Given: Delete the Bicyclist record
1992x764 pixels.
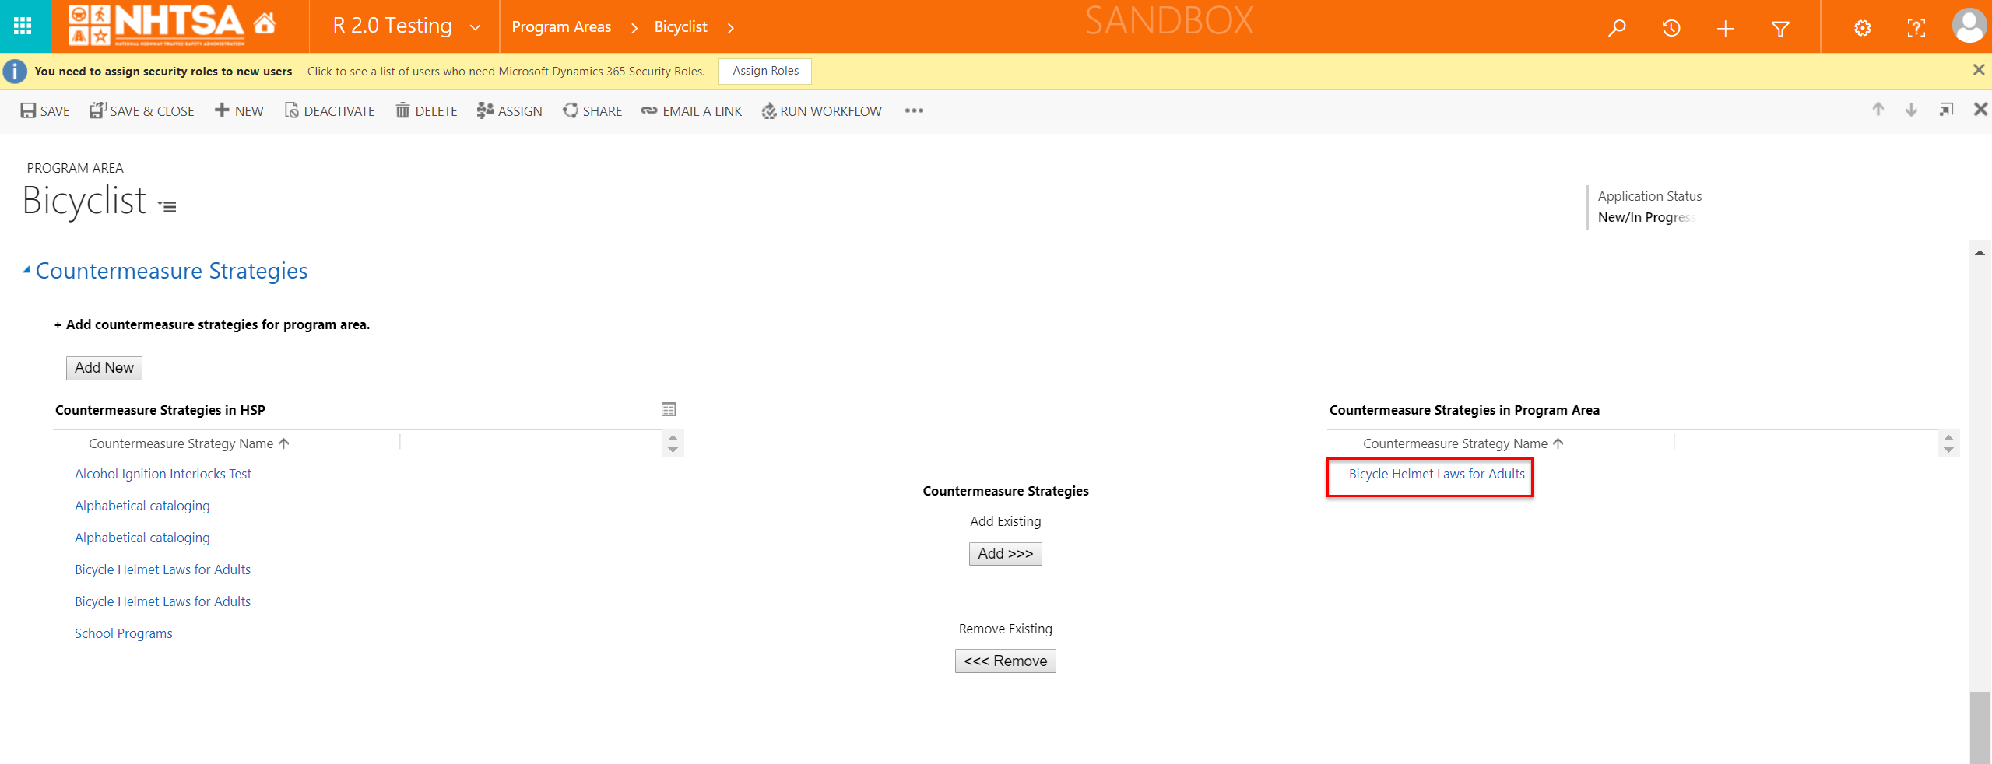Looking at the screenshot, I should 427,111.
